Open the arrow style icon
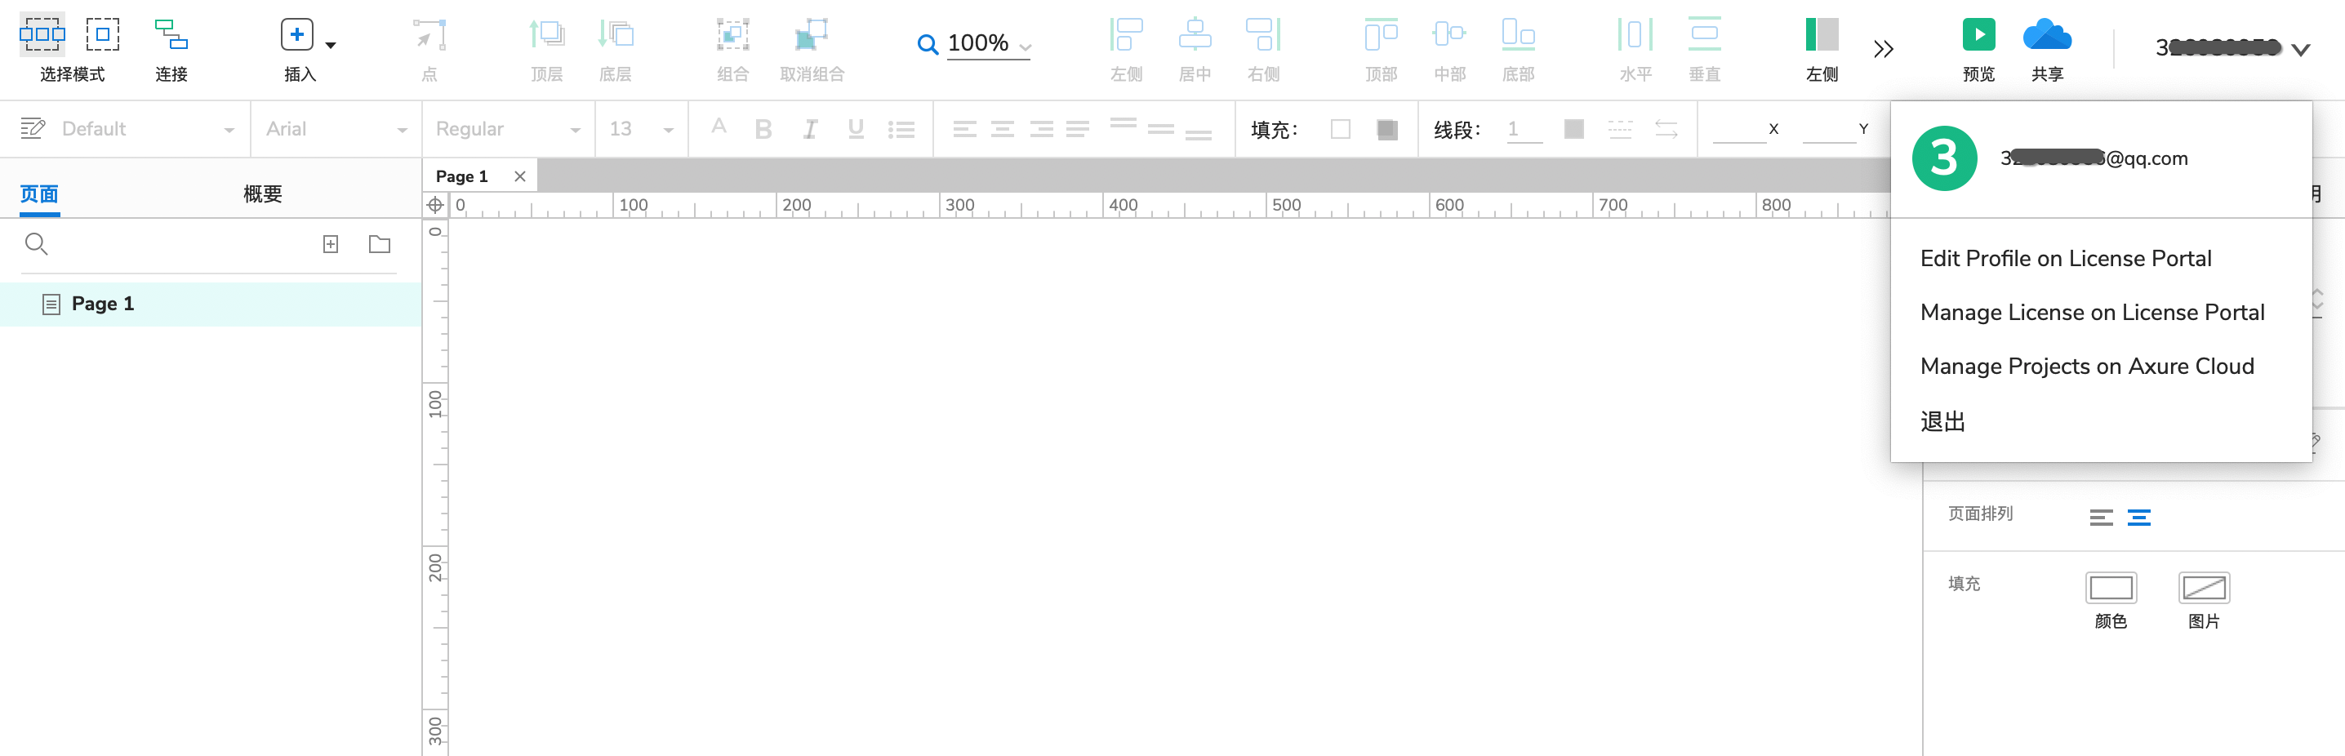Image resolution: width=2345 pixels, height=756 pixels. [1666, 129]
